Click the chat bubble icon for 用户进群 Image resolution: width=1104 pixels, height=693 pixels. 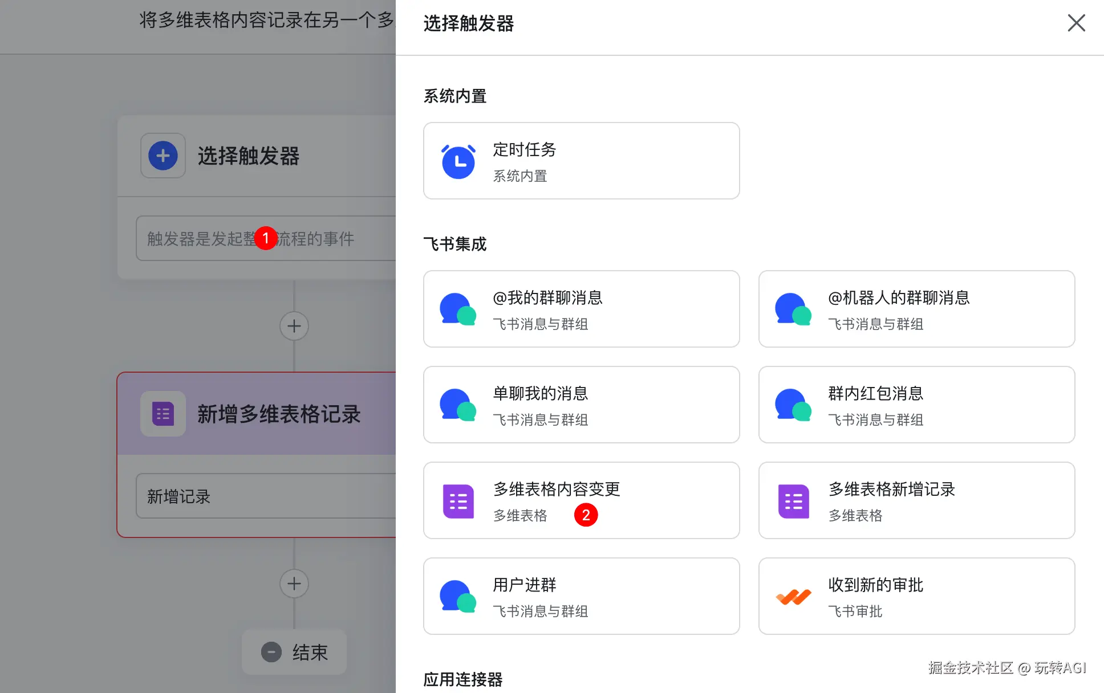(x=458, y=597)
